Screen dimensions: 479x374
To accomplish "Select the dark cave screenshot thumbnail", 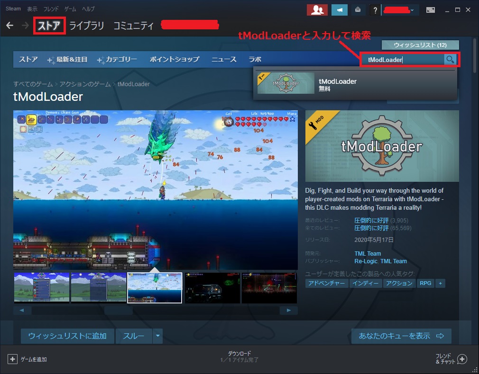I will coord(212,288).
